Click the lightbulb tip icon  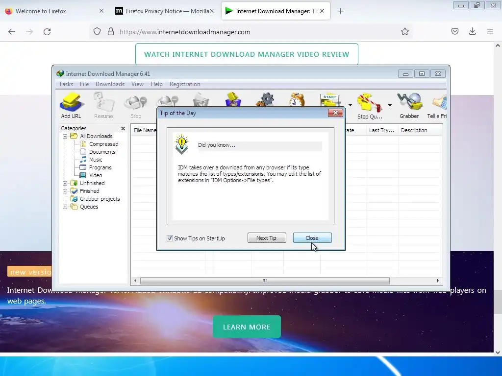pos(182,144)
